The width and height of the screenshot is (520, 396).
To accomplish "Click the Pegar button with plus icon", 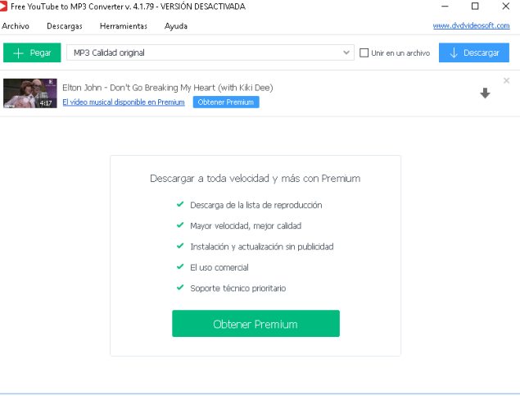I will (32, 52).
